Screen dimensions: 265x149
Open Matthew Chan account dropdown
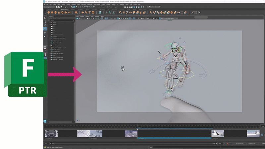(154, 7)
